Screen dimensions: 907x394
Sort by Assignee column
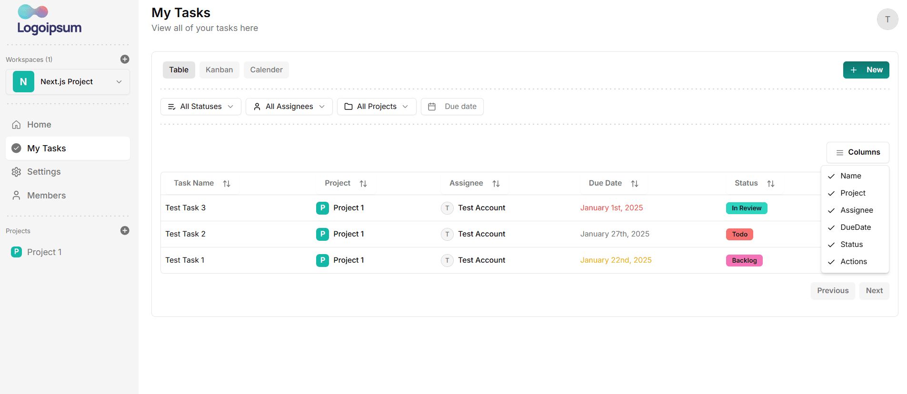click(x=496, y=184)
